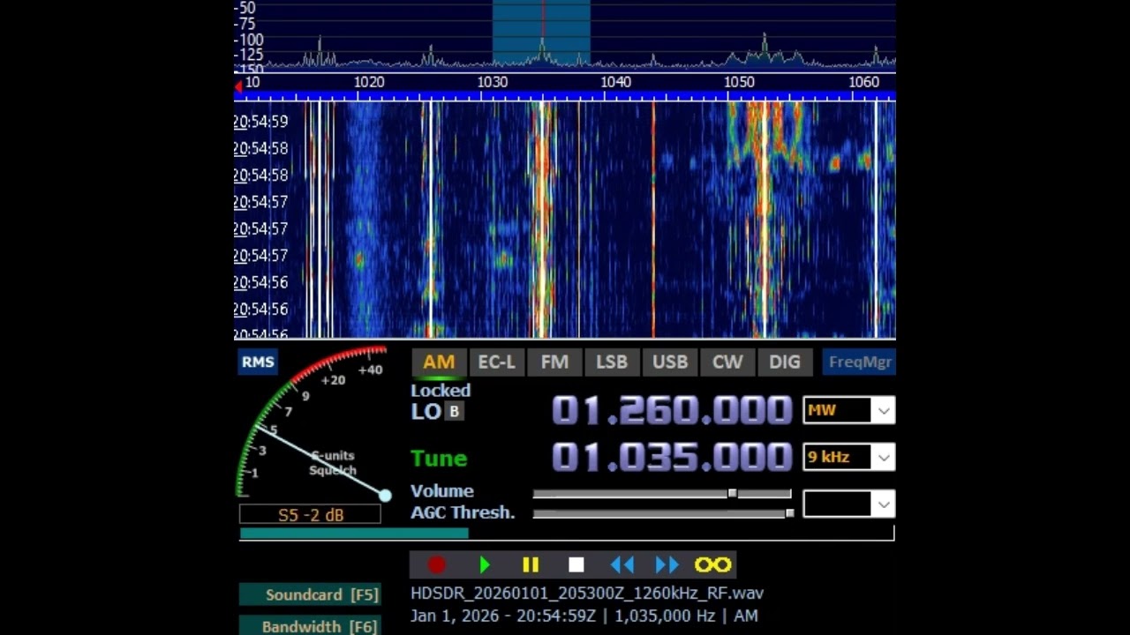Click the 1052 kHz signal in waterfall
1130x635 pixels.
click(765, 220)
